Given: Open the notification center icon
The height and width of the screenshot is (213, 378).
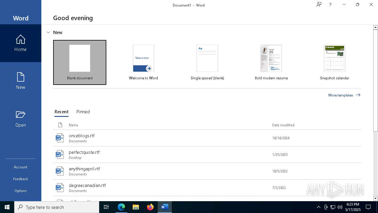Looking at the screenshot, I should tap(368, 207).
